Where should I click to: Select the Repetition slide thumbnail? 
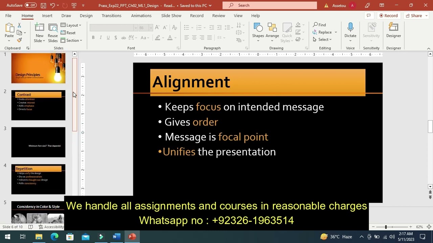click(38, 179)
